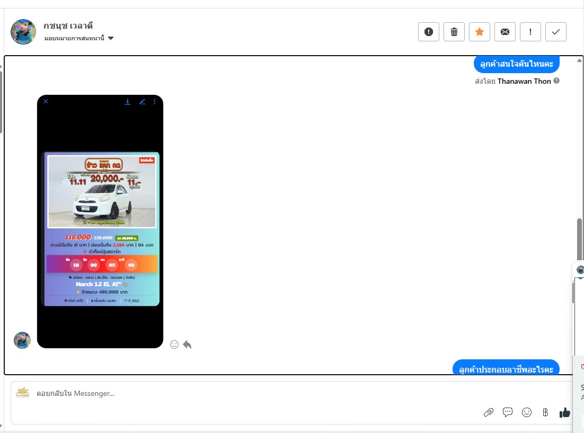
Task: Click the chat scrollbar thumb
Action: pos(579,239)
